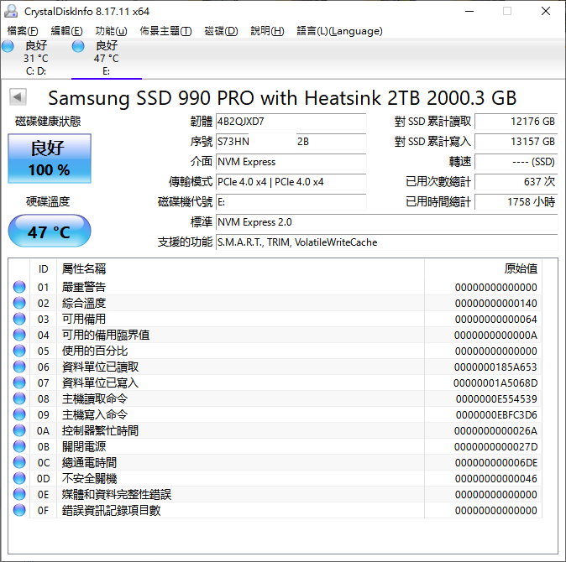
Task: Select raw value 0000000E554539
Action: click(x=496, y=398)
